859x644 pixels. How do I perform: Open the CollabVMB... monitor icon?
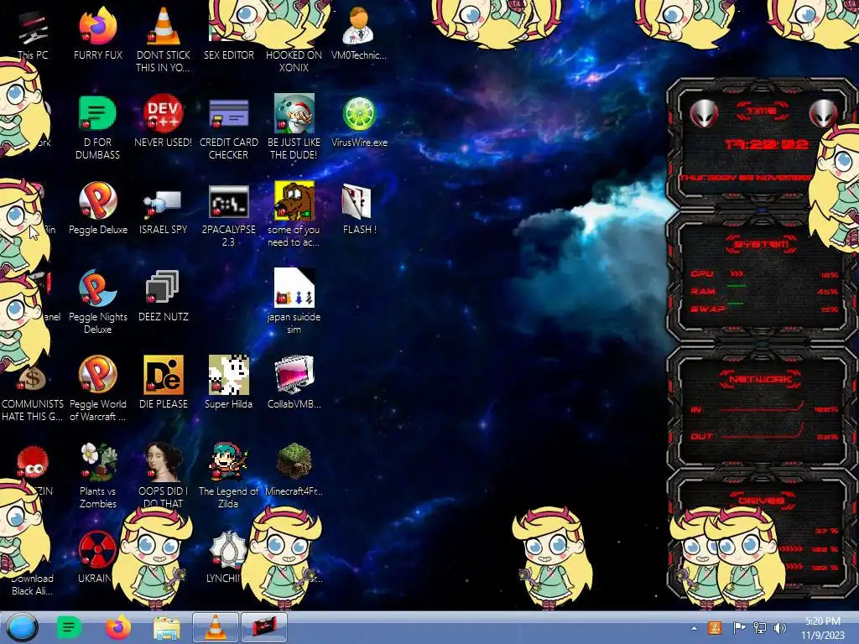pos(294,382)
